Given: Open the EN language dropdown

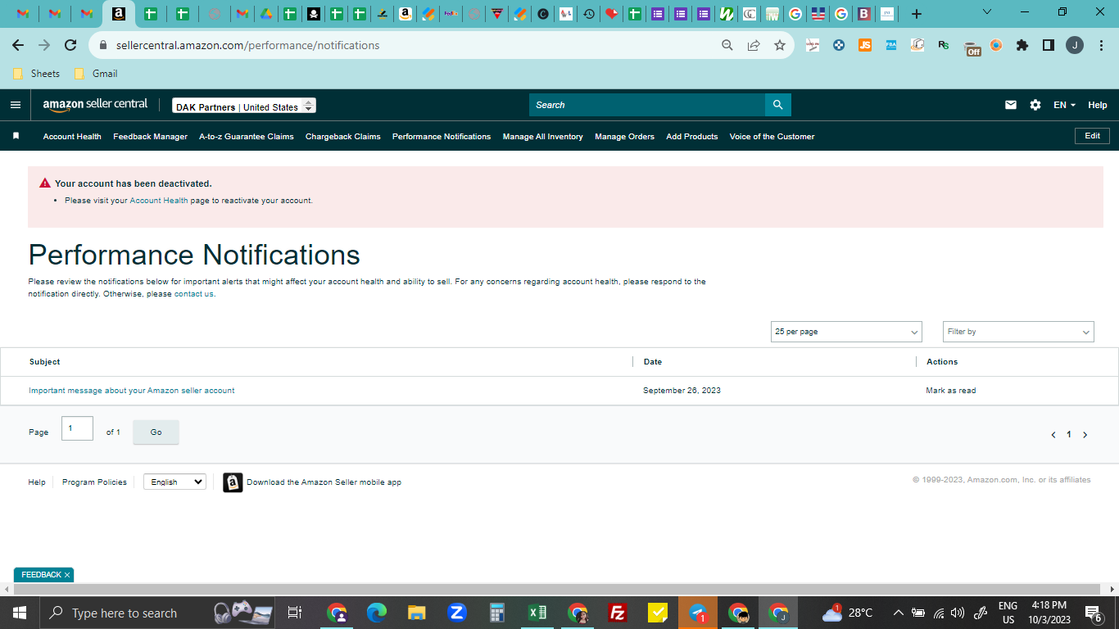Looking at the screenshot, I should coord(1064,105).
